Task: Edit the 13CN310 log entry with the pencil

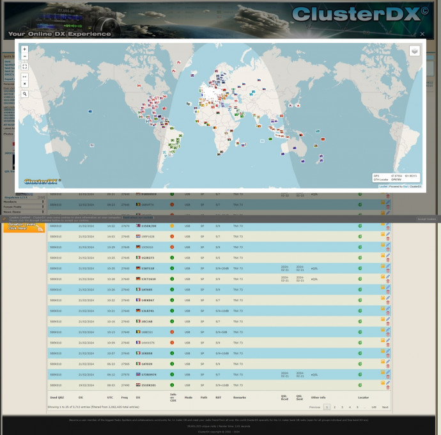Action: [388, 245]
